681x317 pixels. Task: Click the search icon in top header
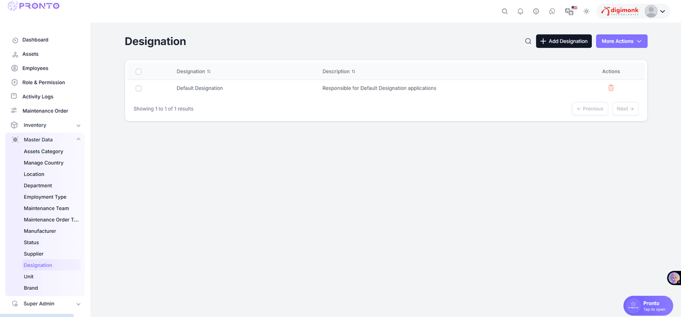click(x=505, y=11)
